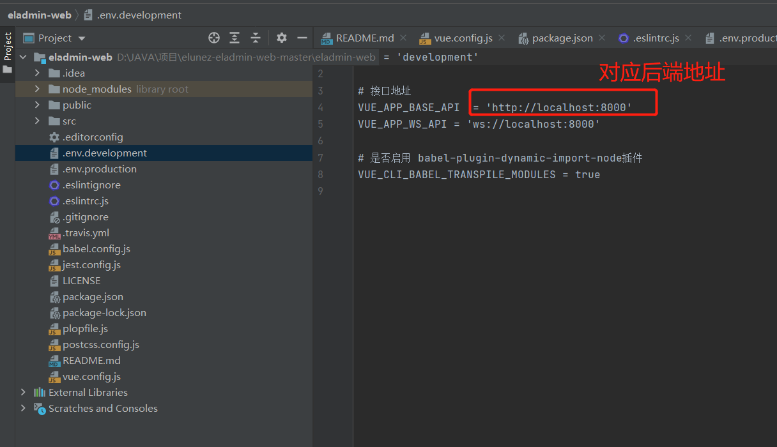Viewport: 777px width, 447px height.
Task: Close the README.md tab
Action: 403,38
